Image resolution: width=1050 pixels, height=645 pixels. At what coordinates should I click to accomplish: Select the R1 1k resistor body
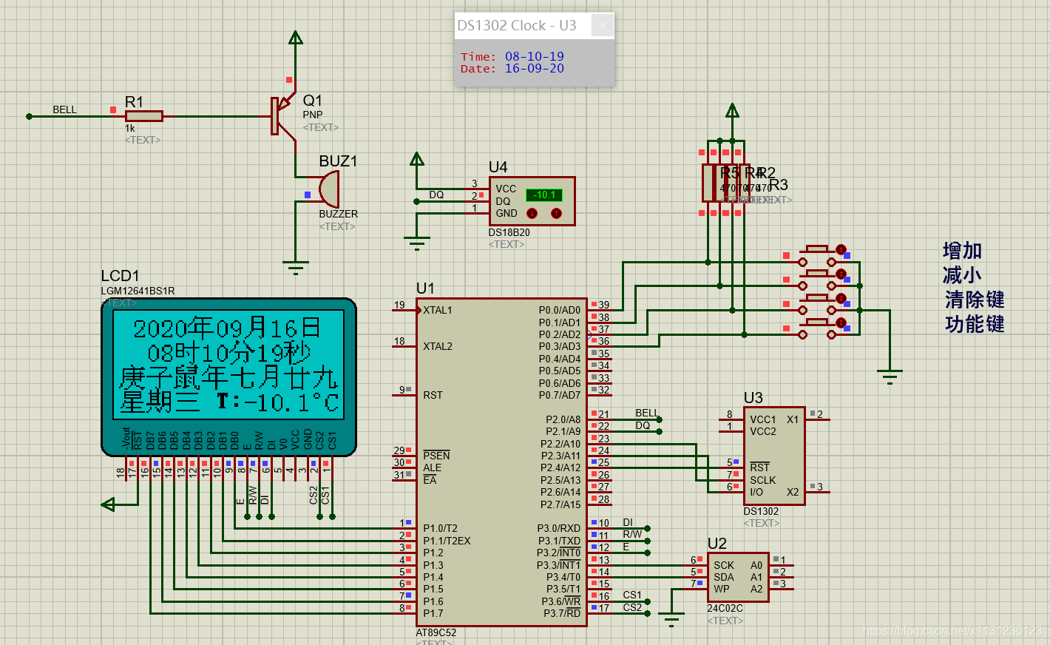[x=144, y=116]
